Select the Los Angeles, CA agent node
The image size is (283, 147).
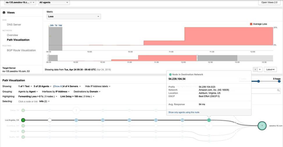click(x=23, y=120)
